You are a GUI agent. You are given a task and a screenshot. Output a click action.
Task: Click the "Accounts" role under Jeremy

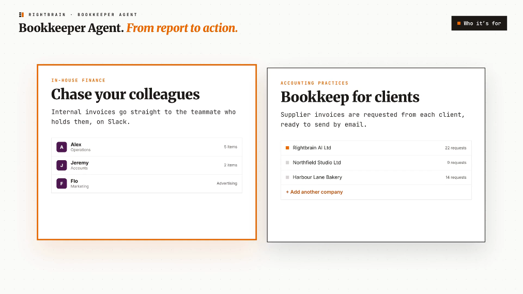tap(79, 168)
